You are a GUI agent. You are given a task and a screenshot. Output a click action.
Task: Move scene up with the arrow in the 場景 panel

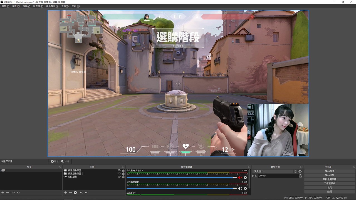tap(13, 192)
